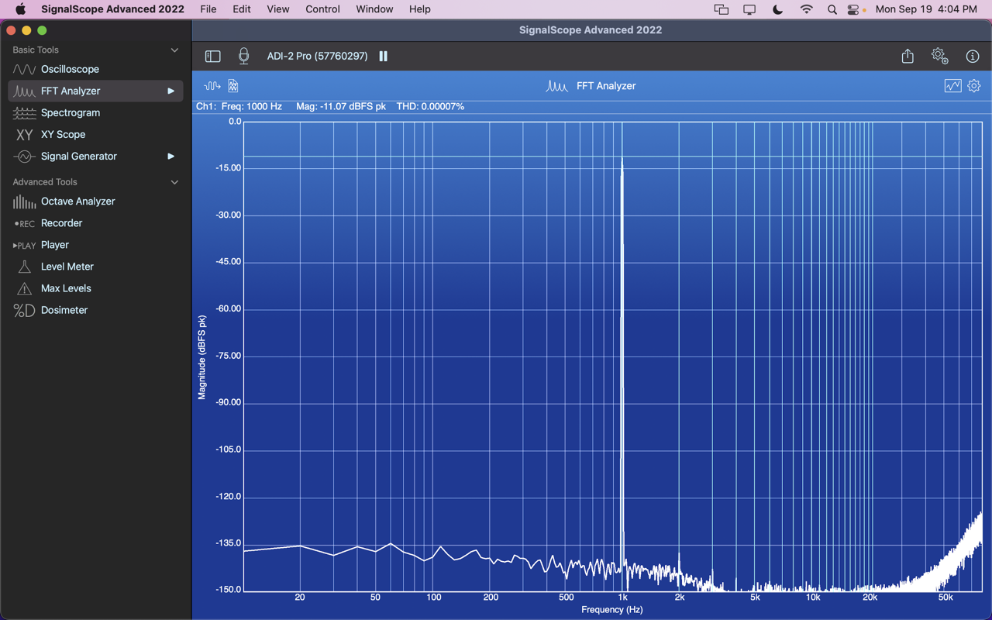
Task: Click the screen mirroring display icon
Action: coord(749,9)
